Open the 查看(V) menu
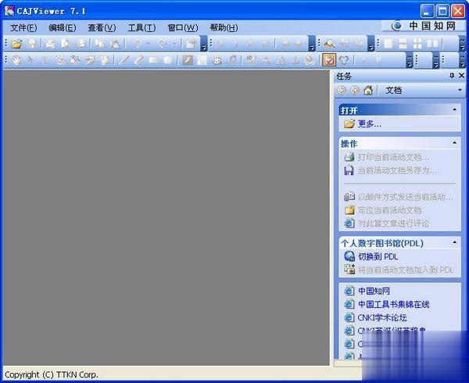This screenshot has height=383, width=469. (x=102, y=28)
